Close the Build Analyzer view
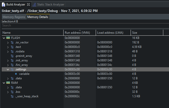Screen dimensions: 169x108 (x=28, y=4)
